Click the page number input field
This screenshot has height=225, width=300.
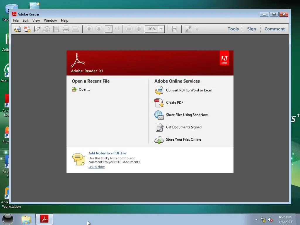pyautogui.click(x=108, y=29)
